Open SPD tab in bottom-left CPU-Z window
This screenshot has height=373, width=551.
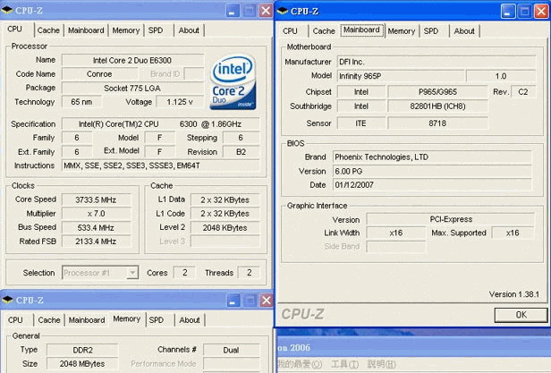(157, 320)
